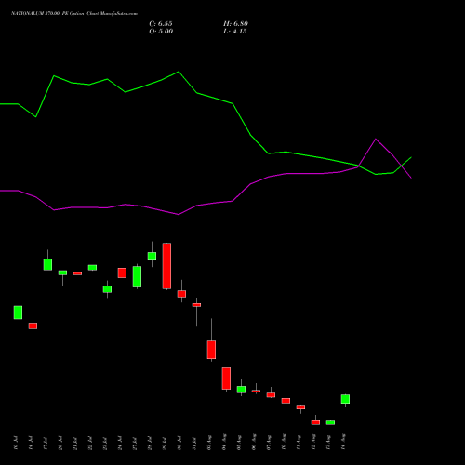Click the green candle above 27 Jul
The width and height of the screenshot is (465, 465).
tap(137, 276)
